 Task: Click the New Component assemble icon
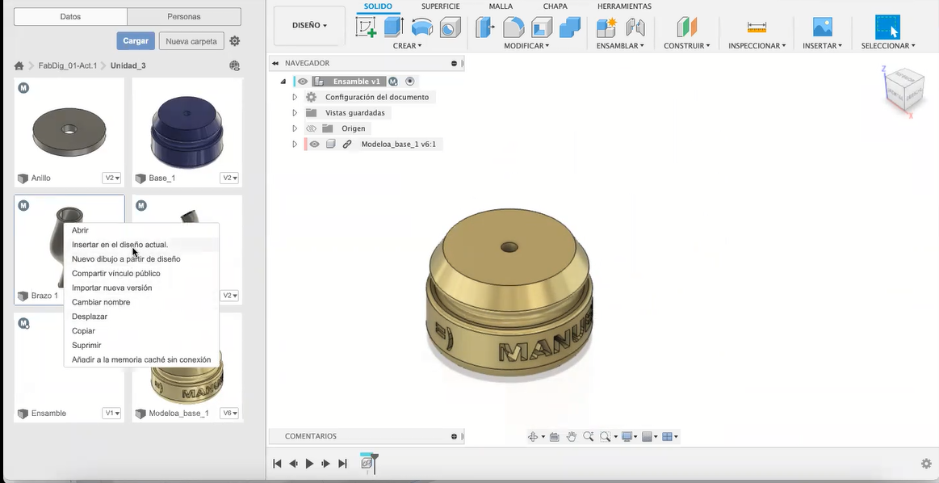point(606,27)
